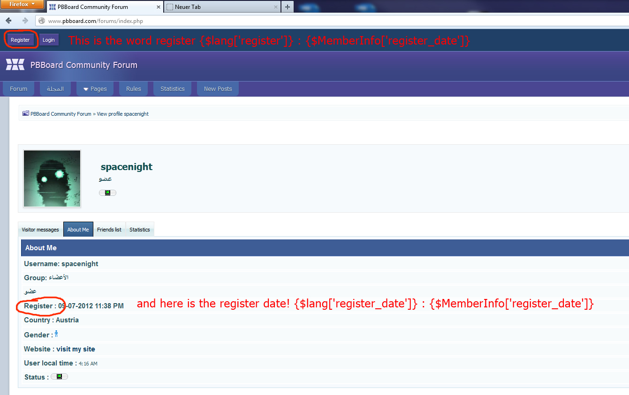Screen dimensions: 629x395
Task: Switch to Friends list tab
Action: click(109, 230)
